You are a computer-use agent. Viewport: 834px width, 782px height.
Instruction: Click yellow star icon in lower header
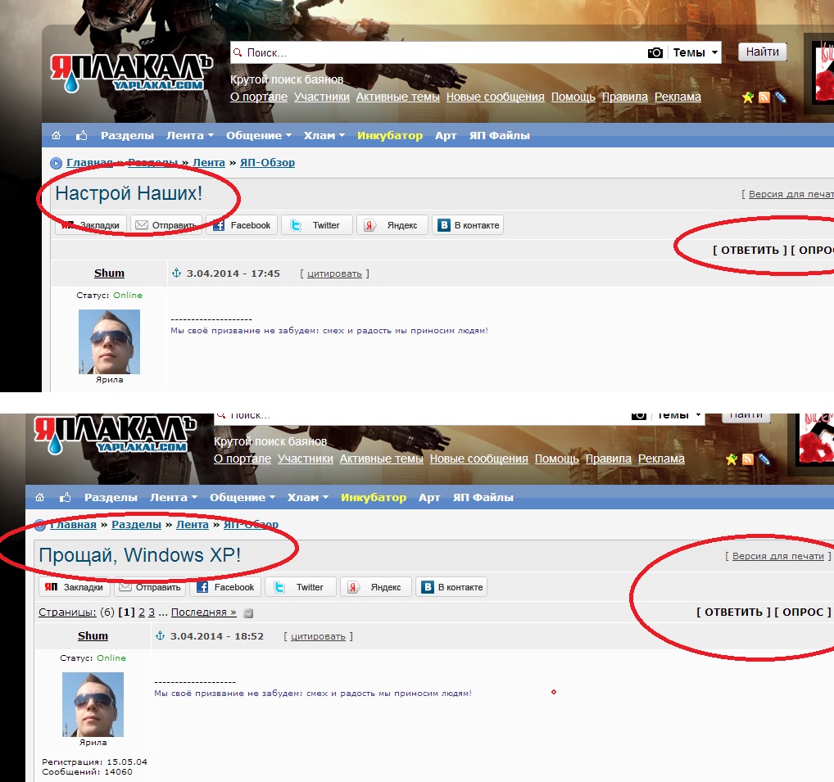pyautogui.click(x=732, y=459)
